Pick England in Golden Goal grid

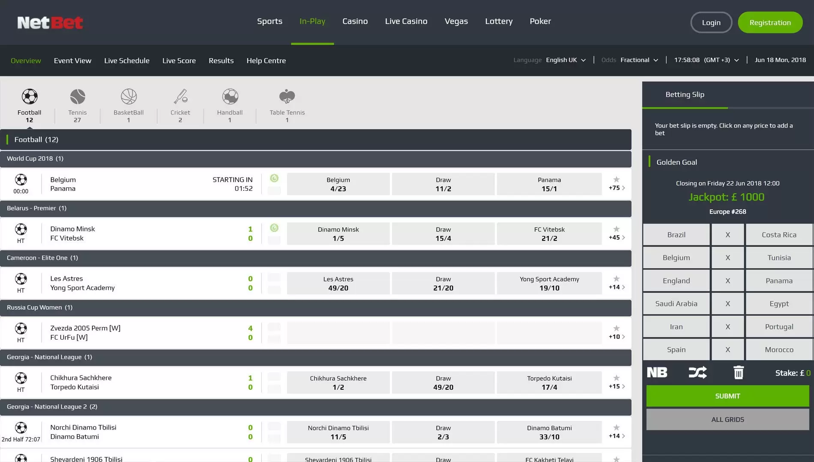click(676, 281)
